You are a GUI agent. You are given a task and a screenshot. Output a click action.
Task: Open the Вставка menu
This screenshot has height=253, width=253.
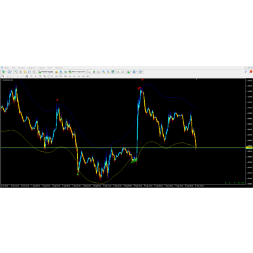tap(22, 68)
